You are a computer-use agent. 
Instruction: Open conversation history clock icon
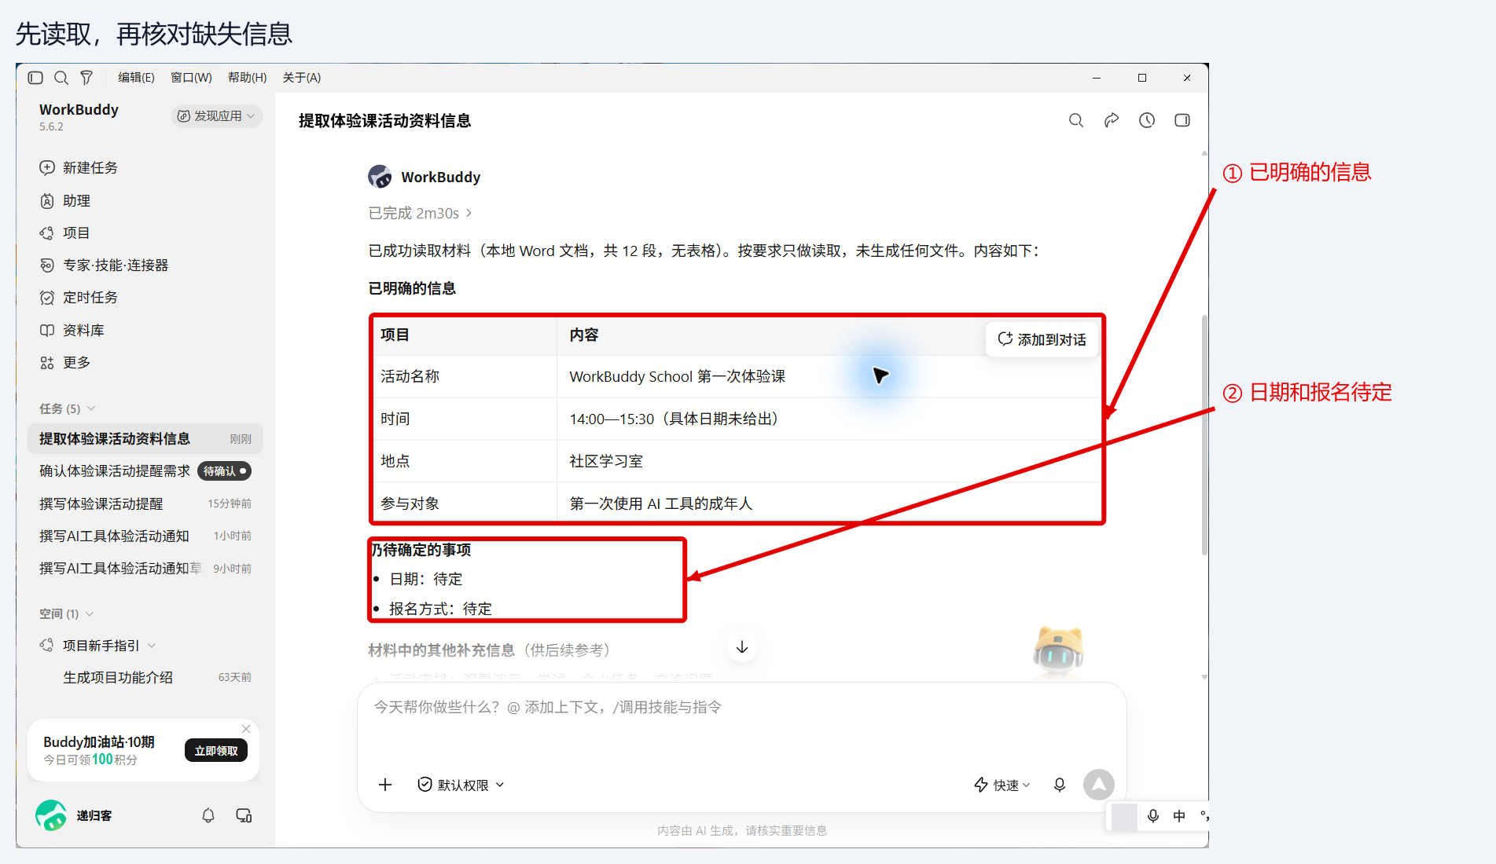1147,120
